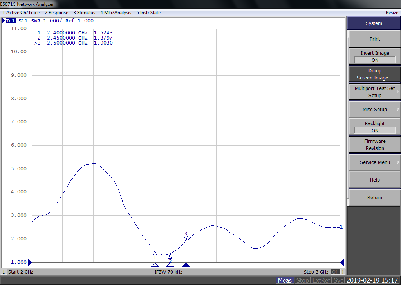
Task: Open the Mkr/Analysis menu
Action: point(116,13)
